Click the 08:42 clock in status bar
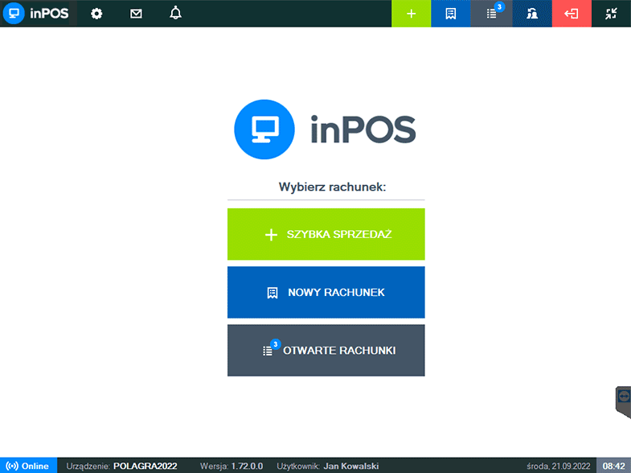Viewport: 631px width, 473px height. [613, 466]
